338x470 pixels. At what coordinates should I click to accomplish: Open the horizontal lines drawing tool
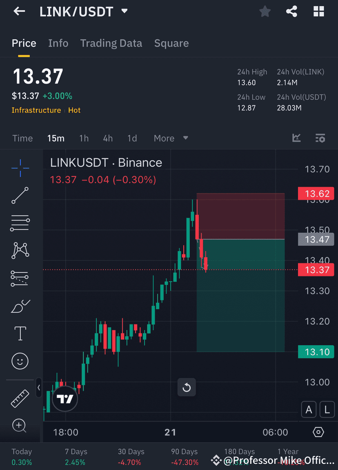[x=20, y=223]
